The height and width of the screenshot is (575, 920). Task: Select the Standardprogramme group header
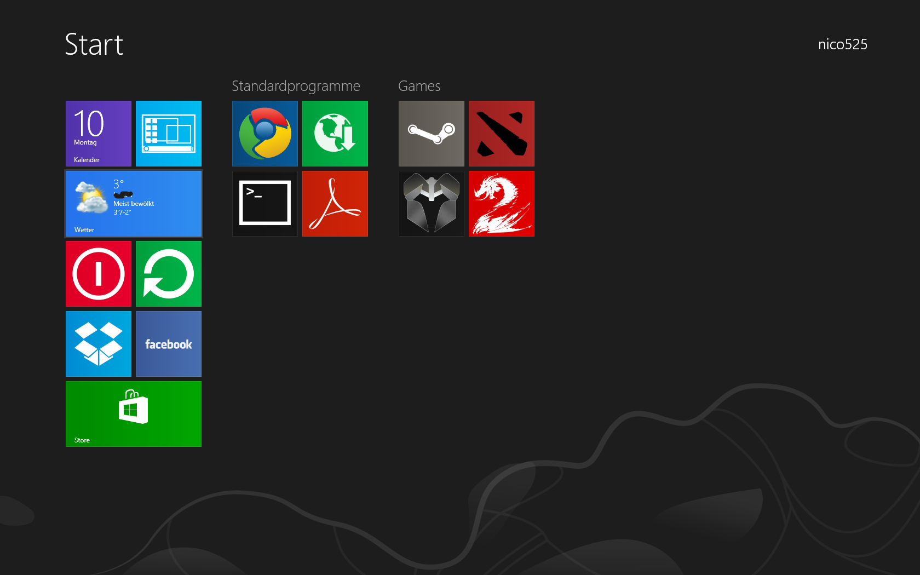(x=296, y=86)
